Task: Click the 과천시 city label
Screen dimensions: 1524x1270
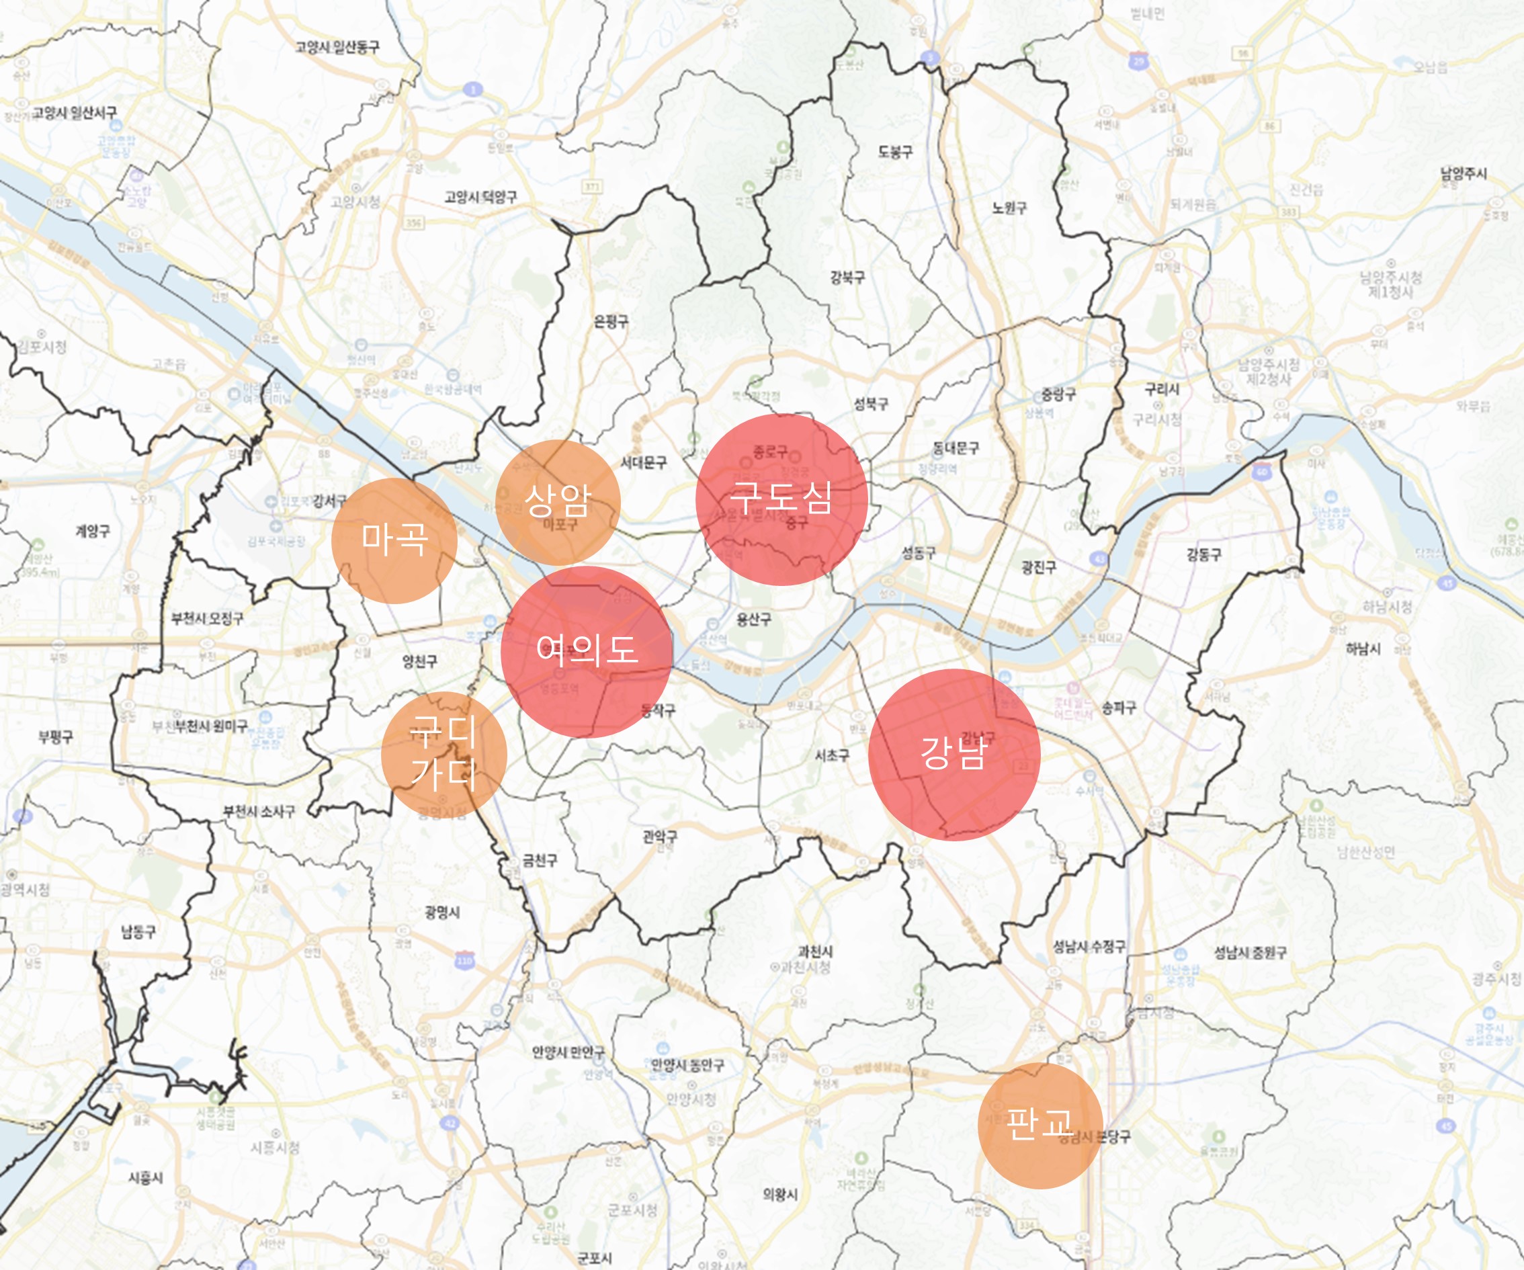Action: click(815, 951)
